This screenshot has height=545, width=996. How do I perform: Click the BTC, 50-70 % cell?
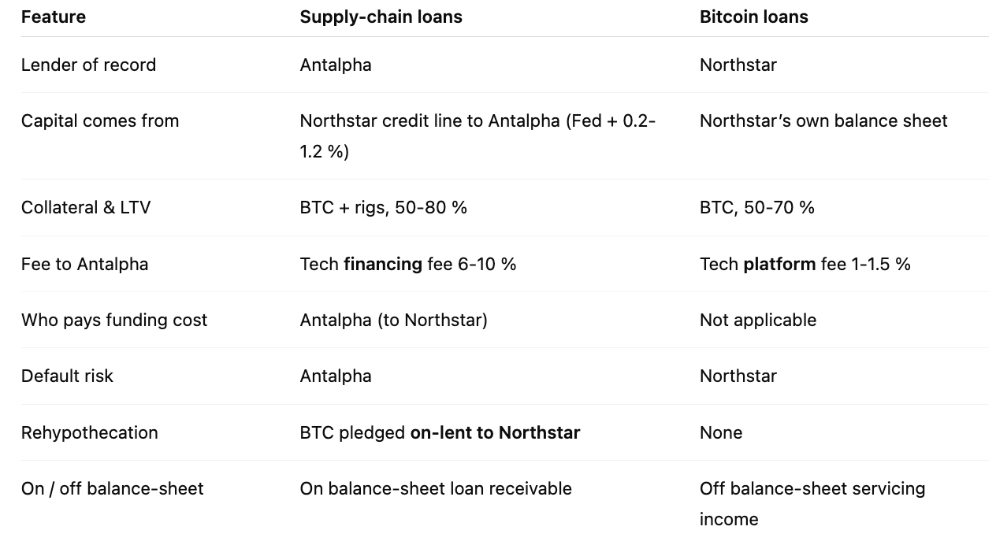[x=757, y=207]
